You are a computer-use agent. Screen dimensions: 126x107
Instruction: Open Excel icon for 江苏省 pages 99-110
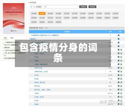(121, 93)
